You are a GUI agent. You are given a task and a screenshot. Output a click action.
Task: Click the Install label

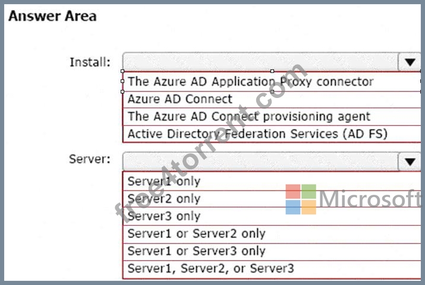pos(90,62)
